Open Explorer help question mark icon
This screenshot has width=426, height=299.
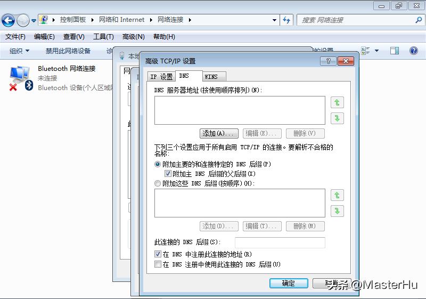414,51
